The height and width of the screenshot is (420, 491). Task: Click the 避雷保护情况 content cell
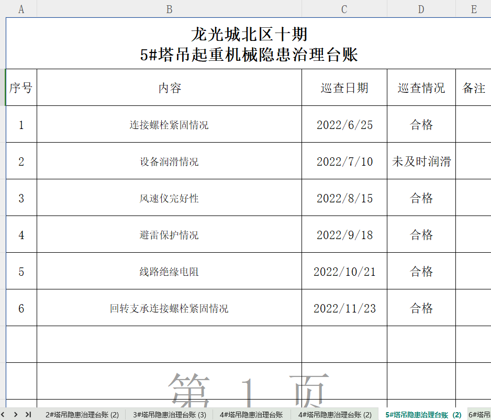coord(169,235)
